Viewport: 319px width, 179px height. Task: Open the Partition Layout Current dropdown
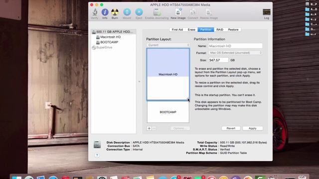[x=168, y=45]
